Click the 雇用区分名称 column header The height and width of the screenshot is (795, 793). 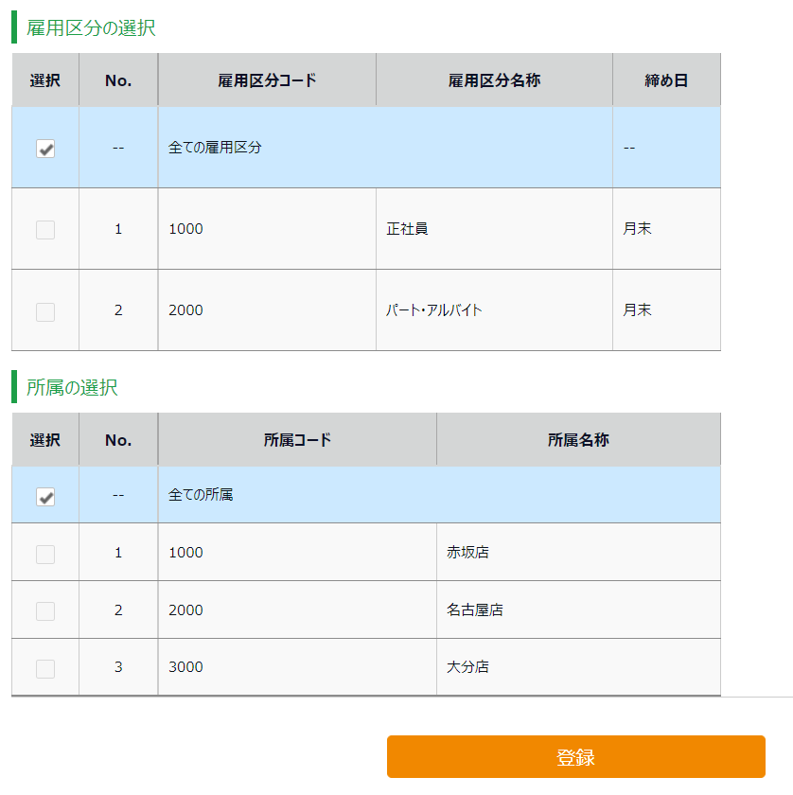pyautogui.click(x=494, y=80)
